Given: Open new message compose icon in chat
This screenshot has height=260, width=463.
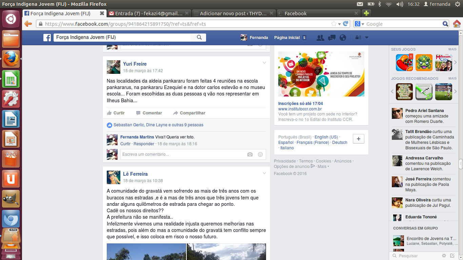Looking at the screenshot, I should point(452,256).
